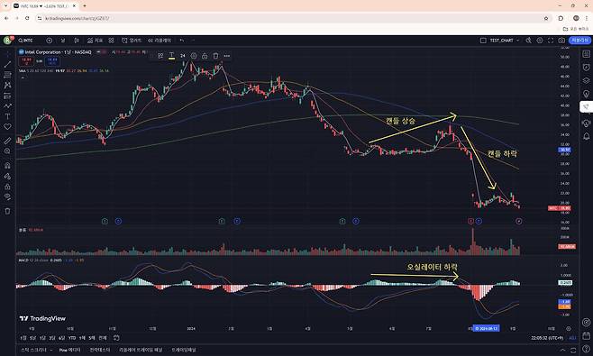Viewport: 593px width, 356px height.
Task: Open the Fibonacci tools group
Action: coord(7,75)
